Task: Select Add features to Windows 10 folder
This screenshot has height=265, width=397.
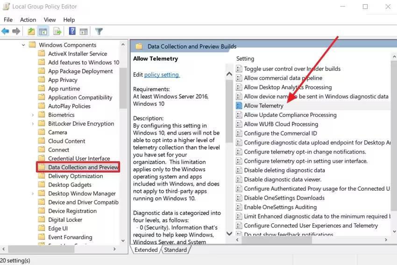Action: [x=84, y=62]
